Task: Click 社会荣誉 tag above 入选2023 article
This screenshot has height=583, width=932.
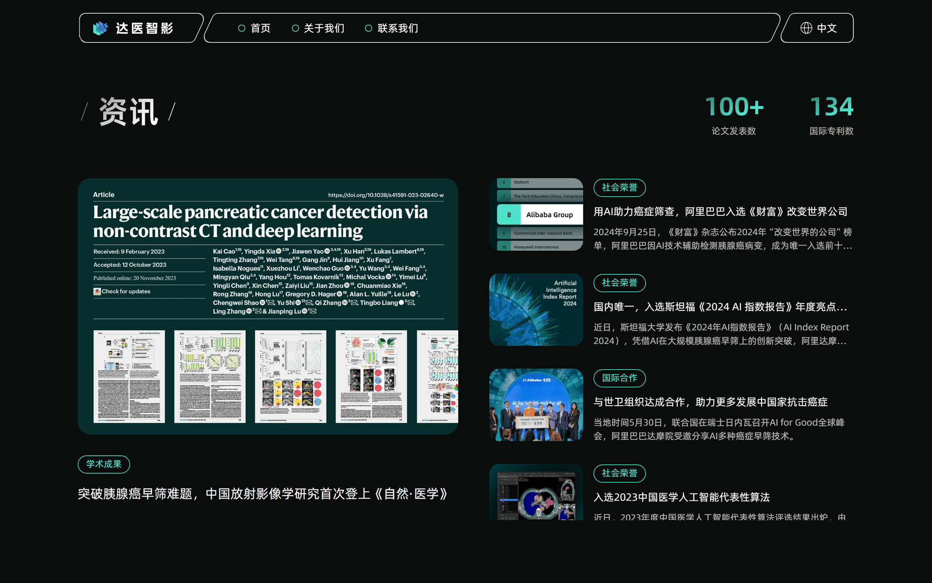Action: tap(619, 473)
